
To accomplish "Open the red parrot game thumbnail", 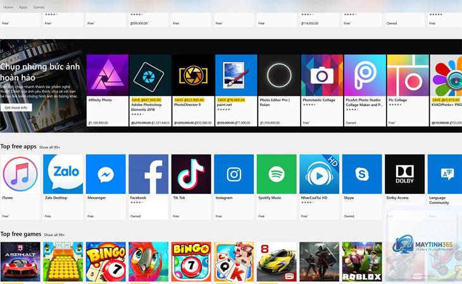I will coord(149,262).
